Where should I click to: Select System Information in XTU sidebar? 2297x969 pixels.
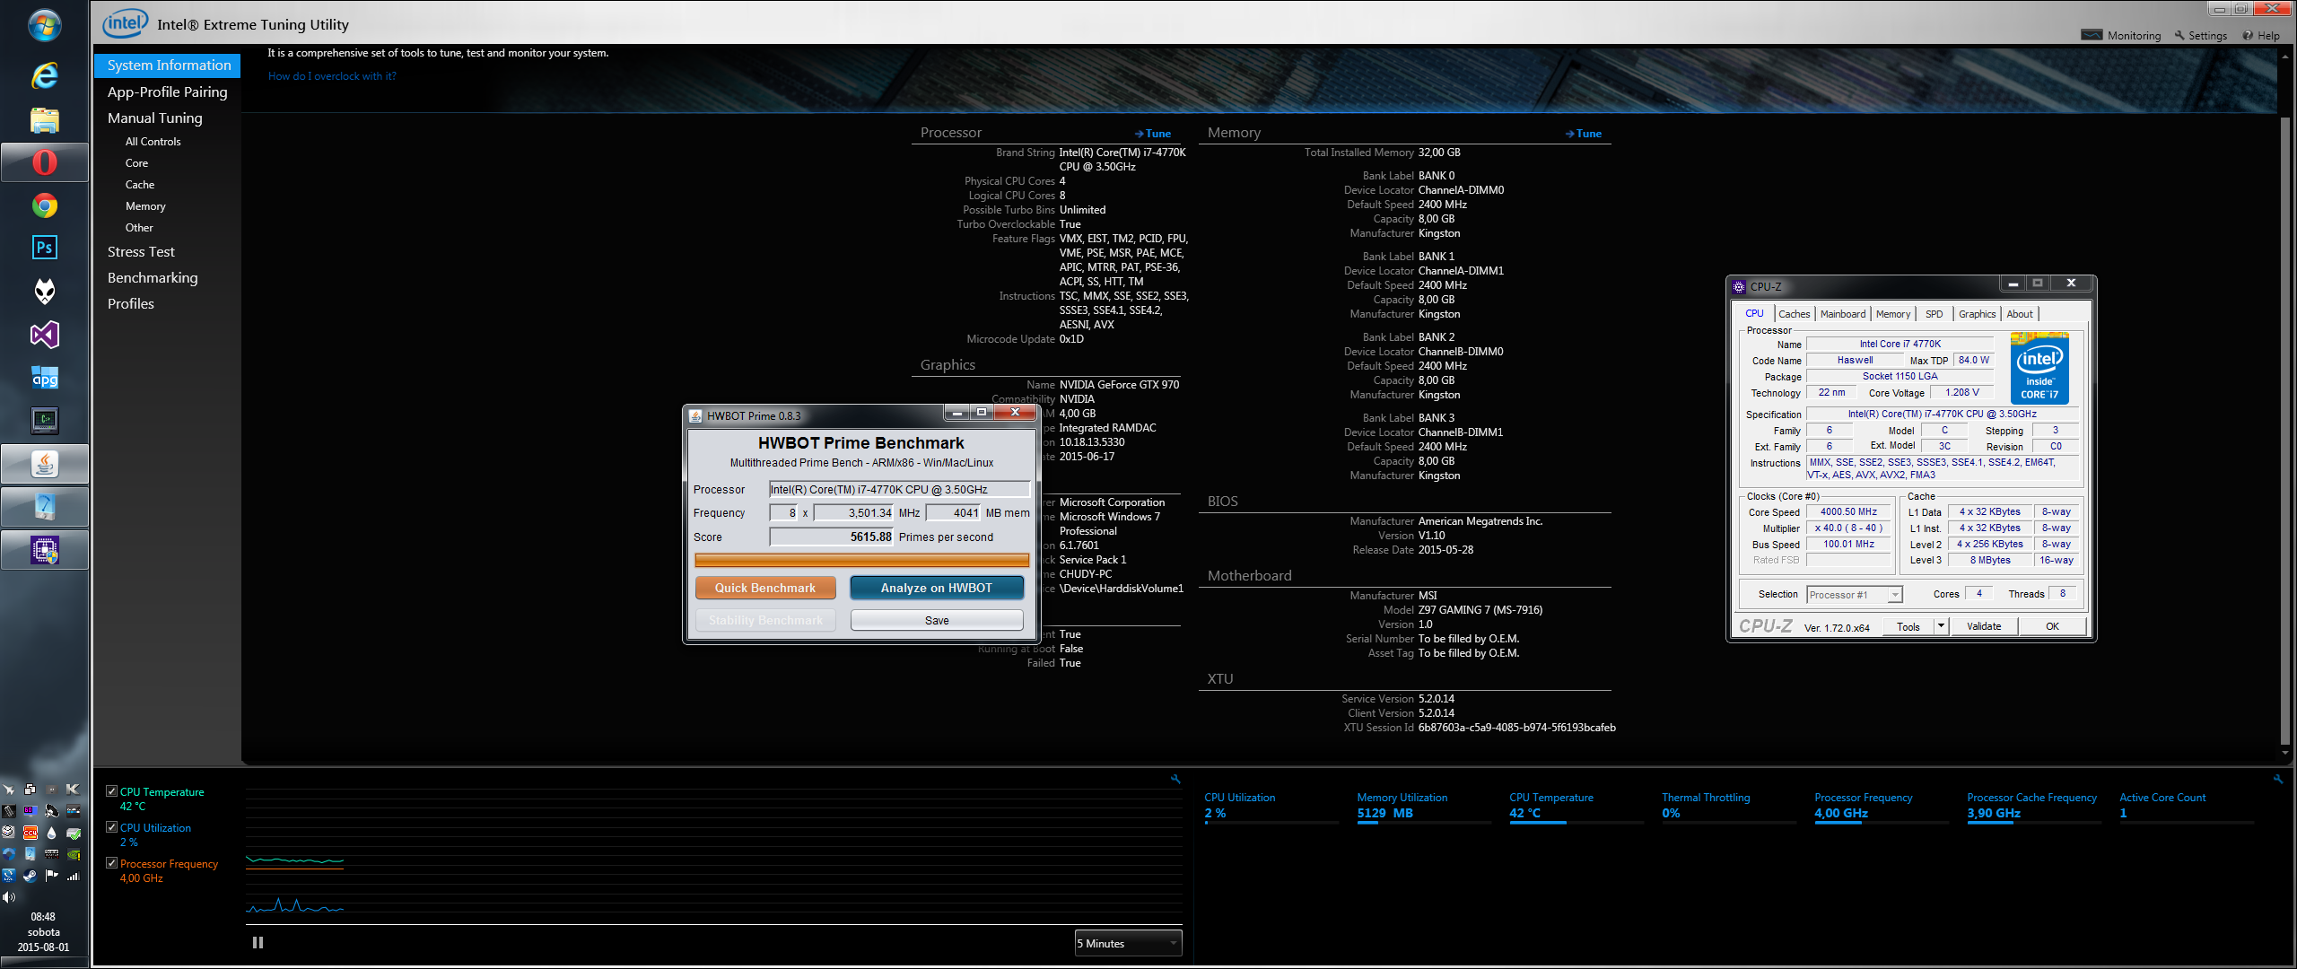[x=168, y=65]
